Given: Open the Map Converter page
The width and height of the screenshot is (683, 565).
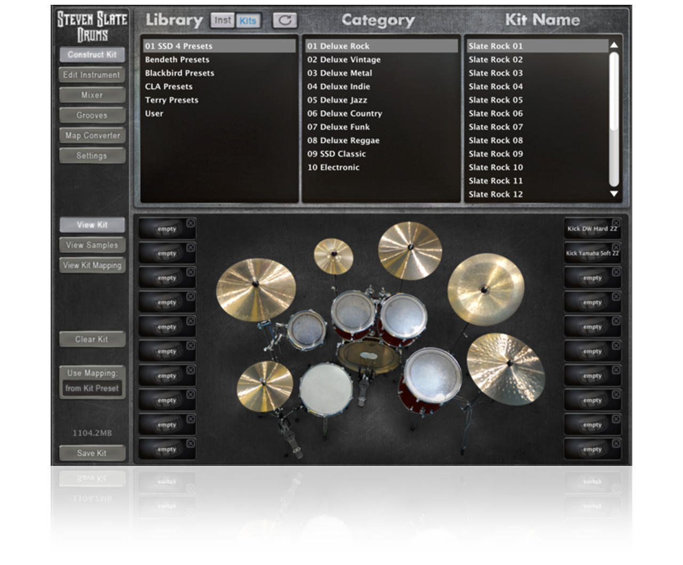Looking at the screenshot, I should pyautogui.click(x=92, y=136).
